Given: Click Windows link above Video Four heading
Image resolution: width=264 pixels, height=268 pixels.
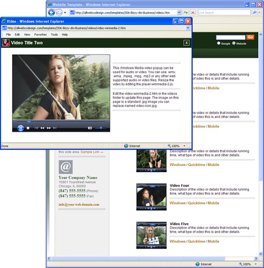Looking at the screenshot, I should tap(177, 165).
